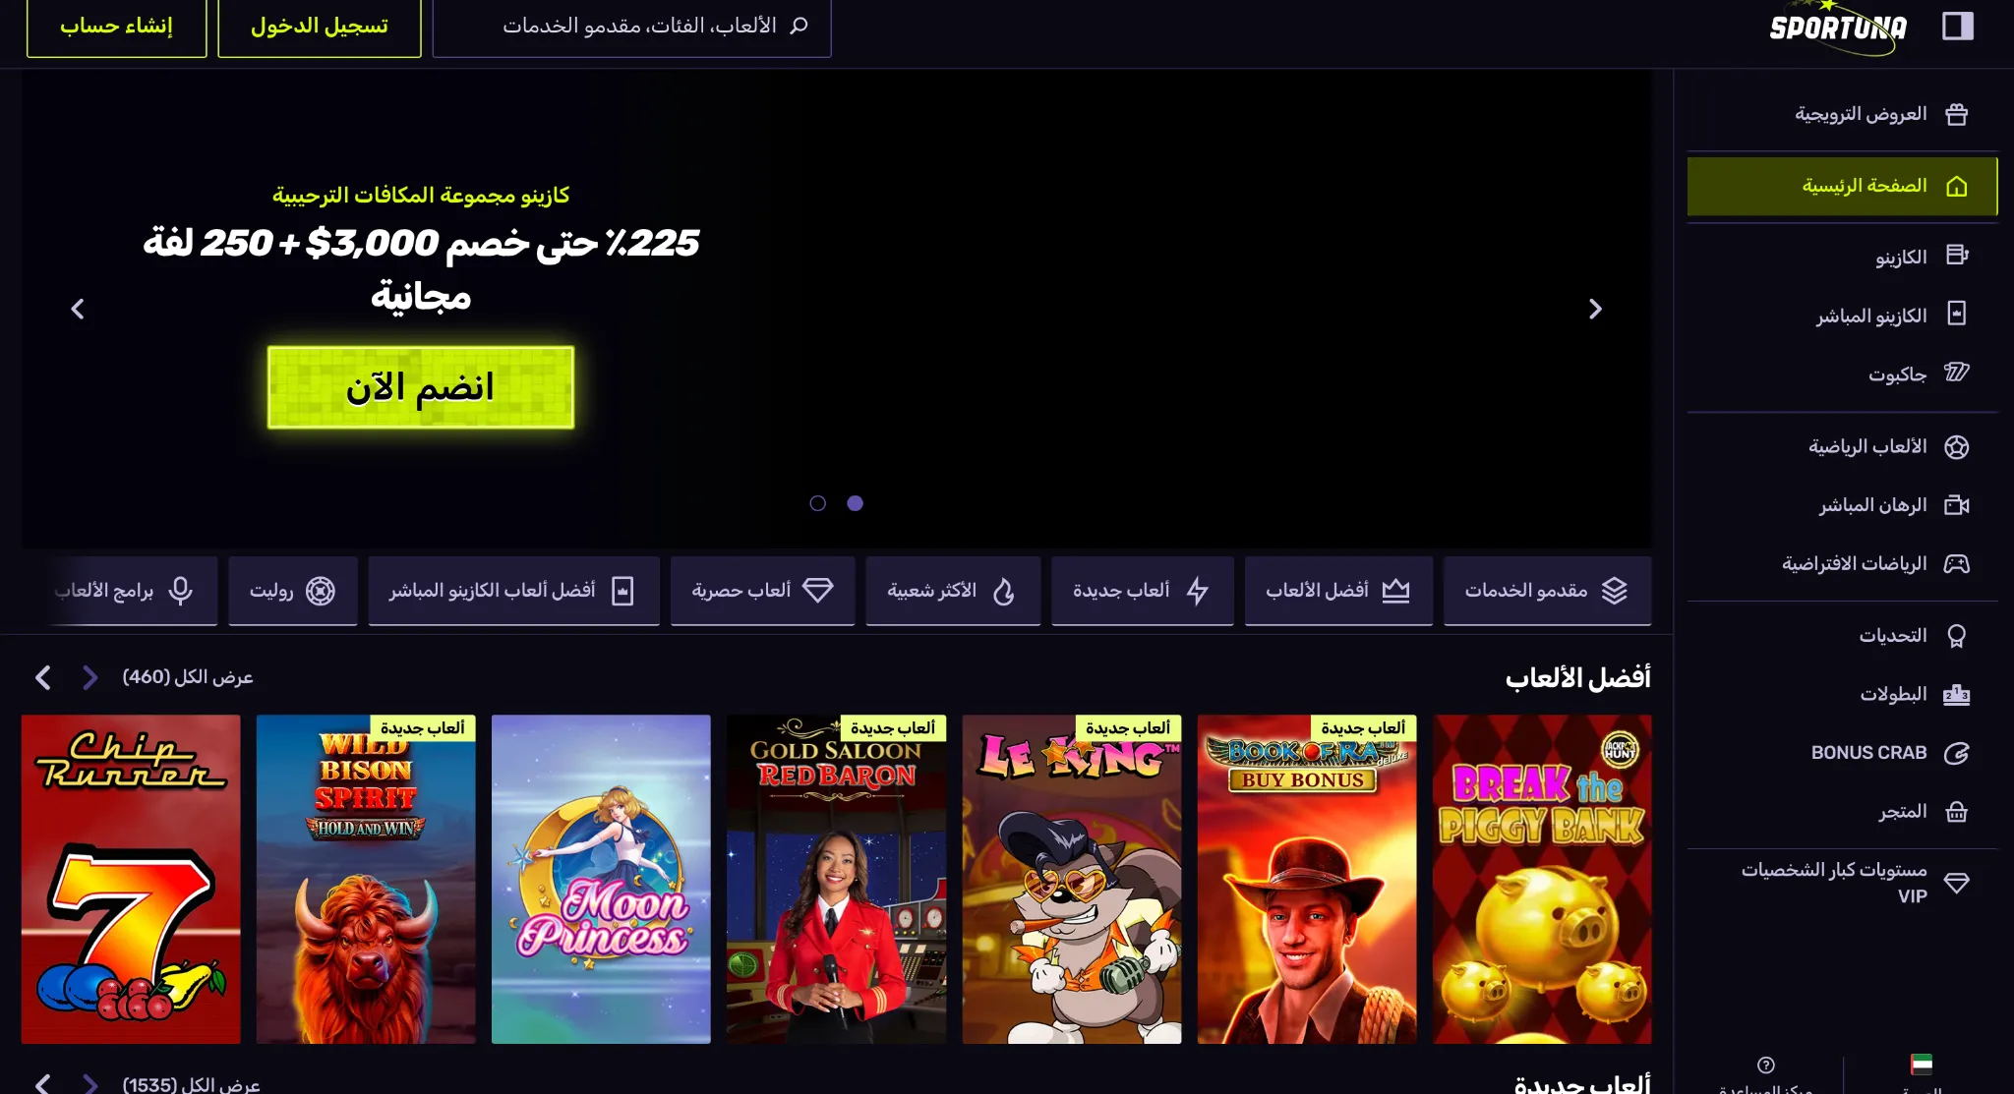Click the green Join Now button
The height and width of the screenshot is (1094, 2014).
(421, 387)
